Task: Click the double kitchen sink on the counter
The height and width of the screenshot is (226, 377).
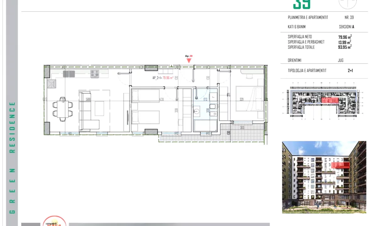Action: point(69,74)
